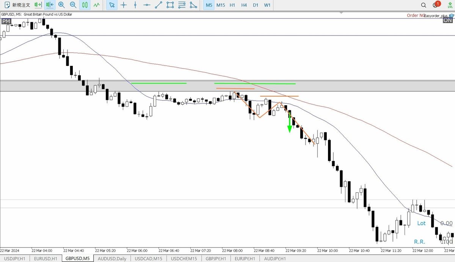Click the 新規注文 new order button
The height and width of the screenshot is (262, 455).
[17, 5]
